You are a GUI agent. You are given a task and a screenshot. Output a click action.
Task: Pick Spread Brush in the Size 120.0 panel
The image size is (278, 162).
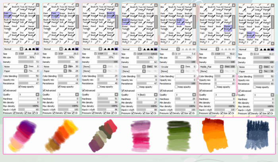pyautogui.click(x=150, y=35)
